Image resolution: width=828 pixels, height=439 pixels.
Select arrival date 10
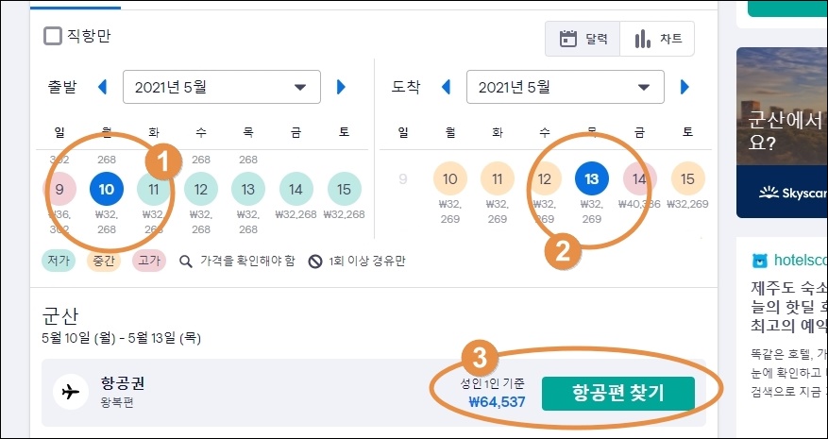[450, 179]
